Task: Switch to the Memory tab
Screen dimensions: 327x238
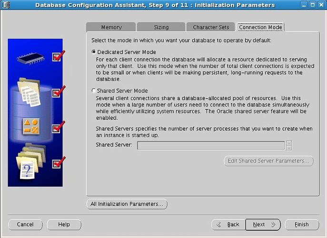Action: click(111, 27)
